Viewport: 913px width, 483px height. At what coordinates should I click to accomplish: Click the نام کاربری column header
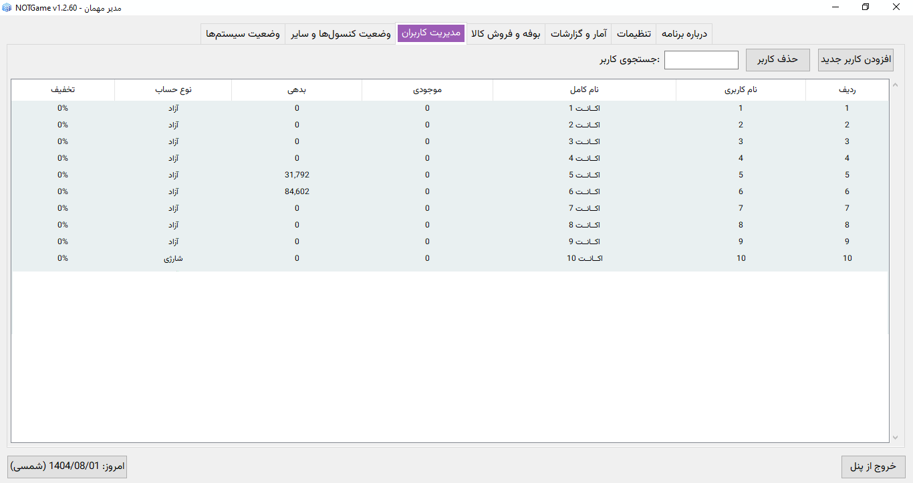pyautogui.click(x=741, y=89)
